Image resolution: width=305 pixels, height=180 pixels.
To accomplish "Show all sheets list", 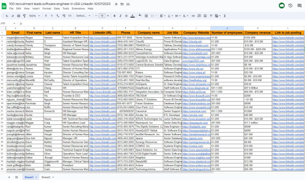I will (17, 177).
